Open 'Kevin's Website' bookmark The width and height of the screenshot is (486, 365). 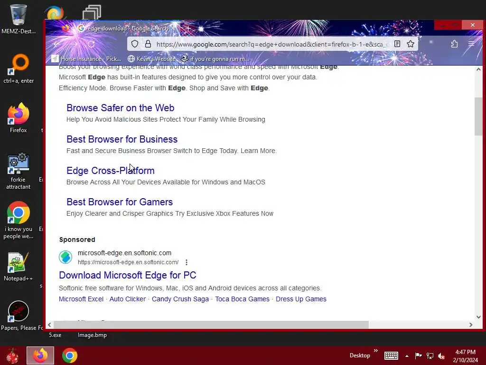tap(151, 58)
